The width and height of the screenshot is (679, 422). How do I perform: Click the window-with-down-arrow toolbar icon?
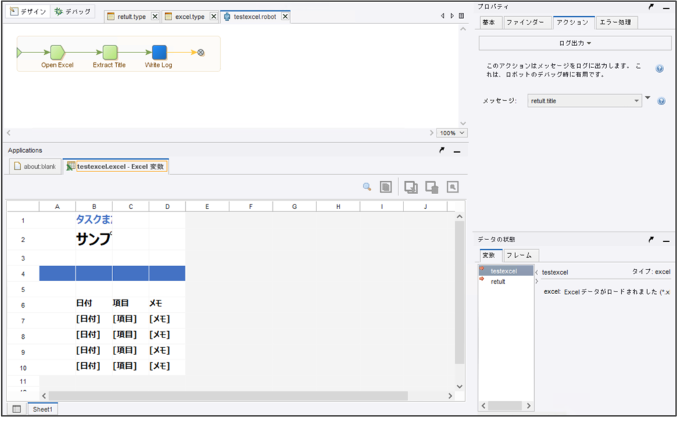coord(411,187)
